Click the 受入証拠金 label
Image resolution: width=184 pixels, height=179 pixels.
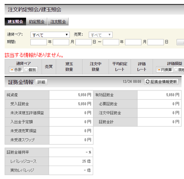[20, 104]
